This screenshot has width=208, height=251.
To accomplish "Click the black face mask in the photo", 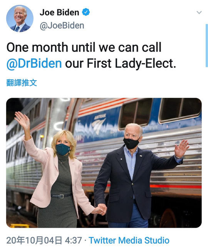I will click(x=131, y=143).
